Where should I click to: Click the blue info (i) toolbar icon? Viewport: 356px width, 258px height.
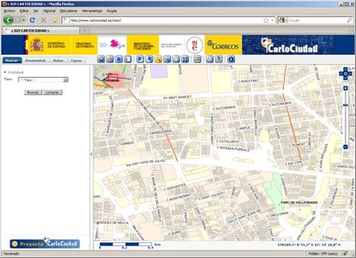231,60
